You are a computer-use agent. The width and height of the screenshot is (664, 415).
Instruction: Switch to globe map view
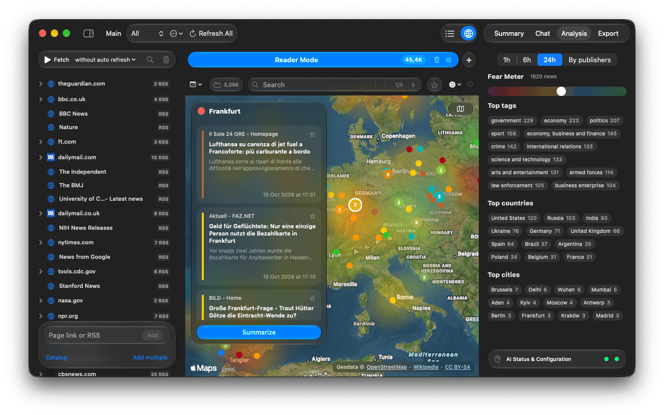468,33
